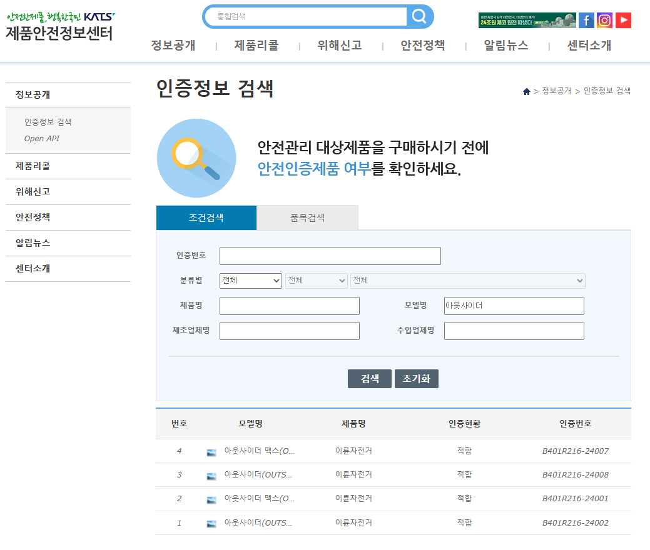Open the third wide 분류별 dropdown

[467, 281]
